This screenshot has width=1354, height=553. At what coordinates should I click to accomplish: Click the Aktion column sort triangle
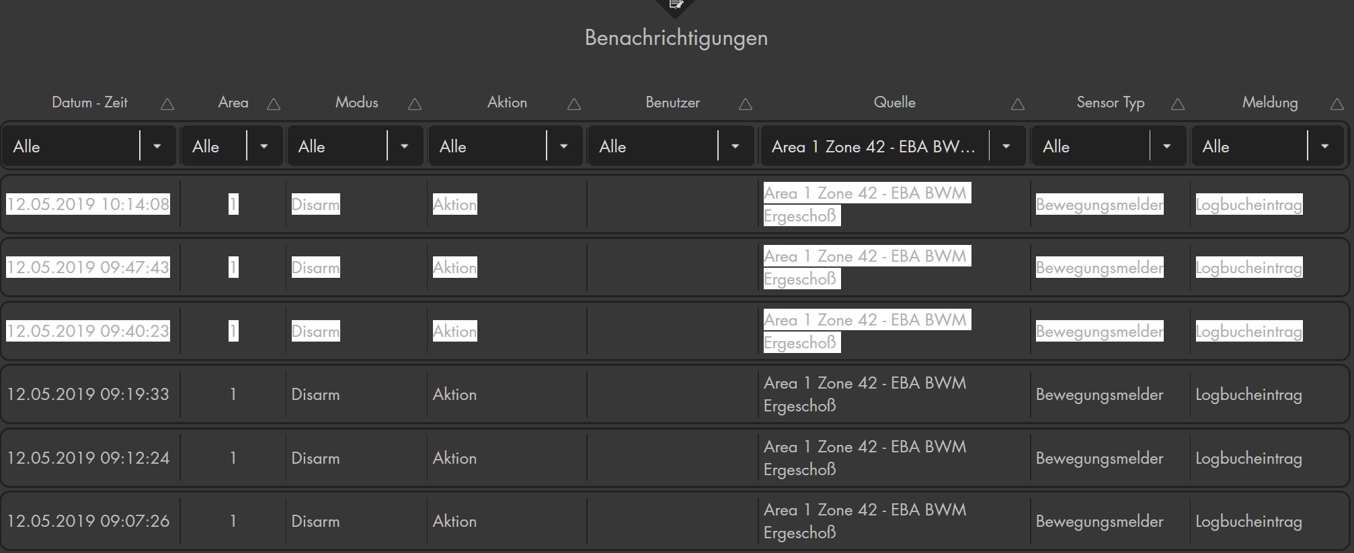point(574,104)
